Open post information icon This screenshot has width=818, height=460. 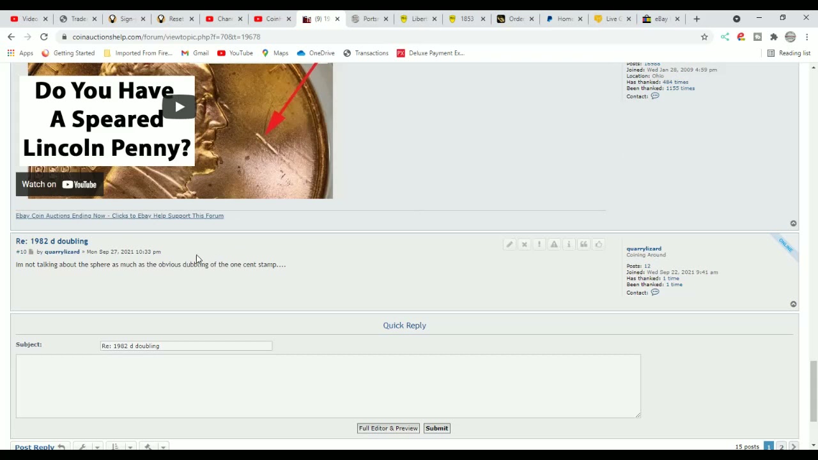[569, 244]
